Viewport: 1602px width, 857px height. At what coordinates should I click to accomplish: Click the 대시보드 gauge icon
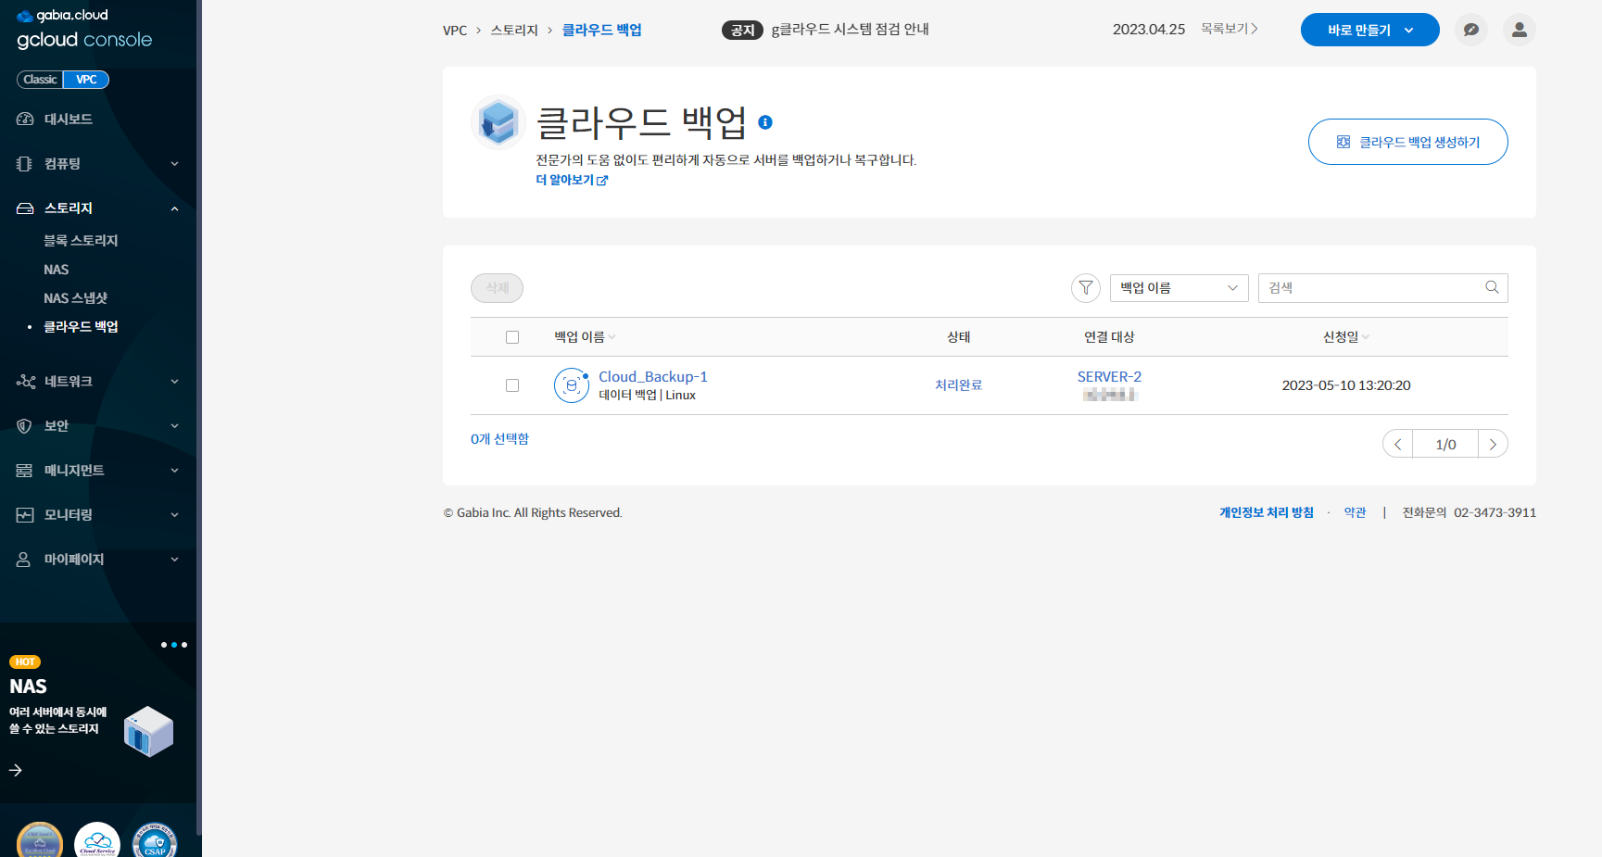pyautogui.click(x=25, y=120)
